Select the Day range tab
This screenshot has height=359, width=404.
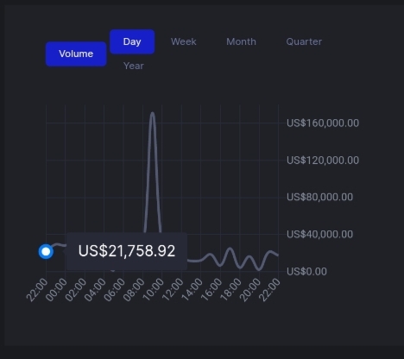(x=132, y=41)
